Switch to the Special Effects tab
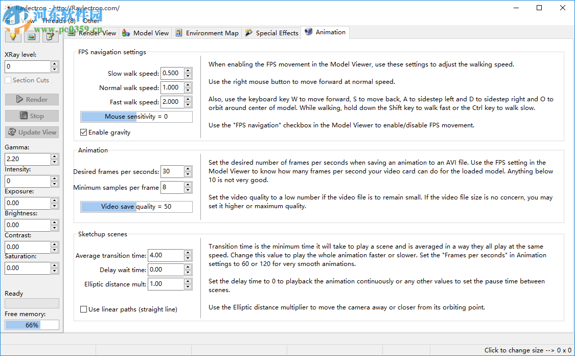575x356 pixels. (272, 33)
